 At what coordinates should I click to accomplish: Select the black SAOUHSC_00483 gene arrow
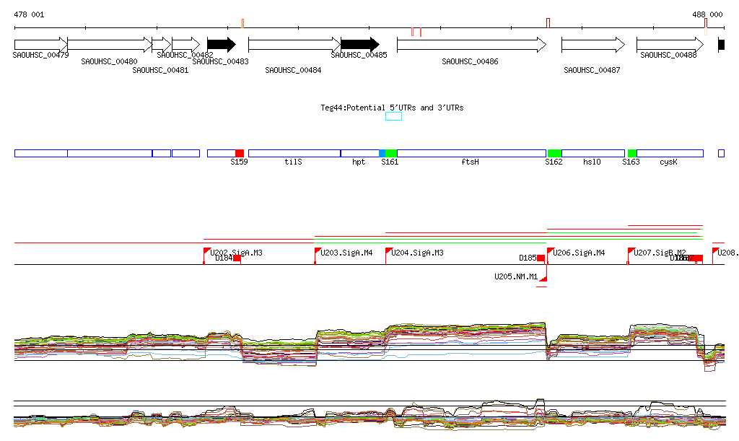[x=221, y=45]
